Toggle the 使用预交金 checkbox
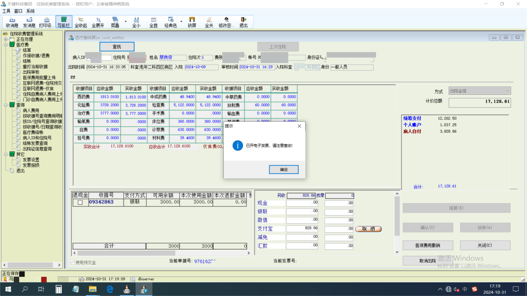 (72, 262)
